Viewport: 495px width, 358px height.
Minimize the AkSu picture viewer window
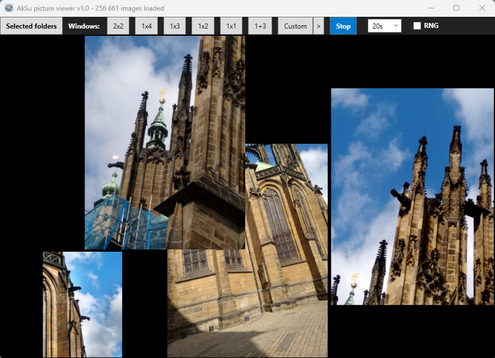[x=431, y=8]
